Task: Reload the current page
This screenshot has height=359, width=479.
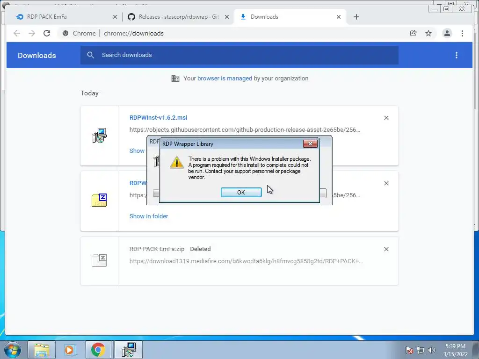Action: point(47,33)
